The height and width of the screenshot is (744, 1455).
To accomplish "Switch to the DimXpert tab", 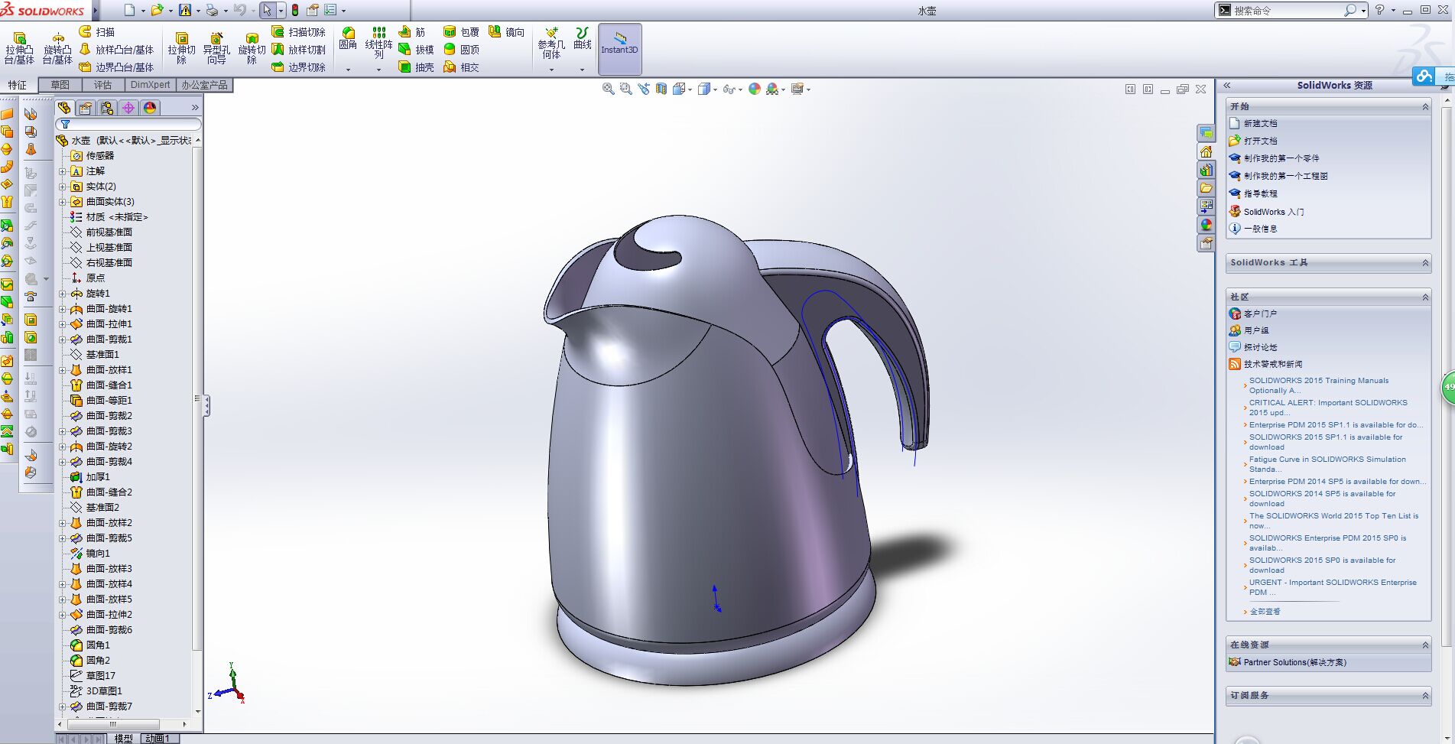I will point(150,85).
